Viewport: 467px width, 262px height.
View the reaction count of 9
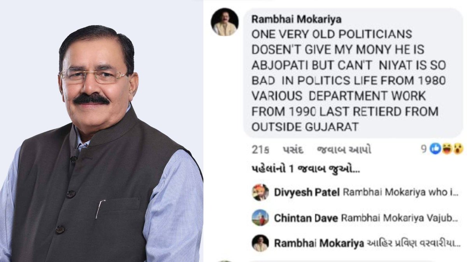424,149
